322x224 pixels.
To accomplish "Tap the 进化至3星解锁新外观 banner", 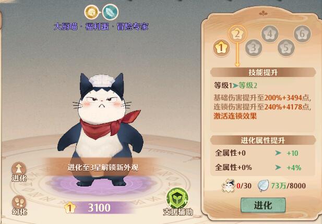I will pyautogui.click(x=102, y=167).
